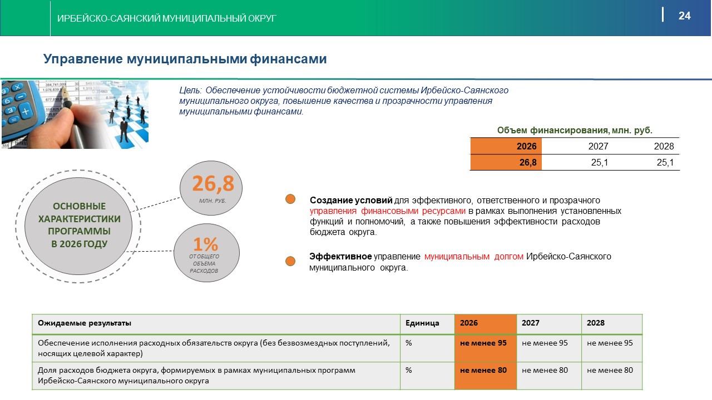Click the orange 26,8 funding table cell

point(505,162)
